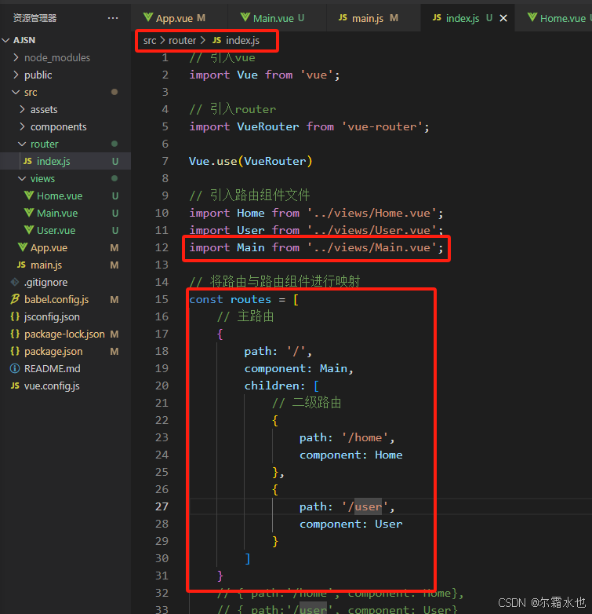Click the highlighted 'user' path on line 27

click(x=368, y=506)
